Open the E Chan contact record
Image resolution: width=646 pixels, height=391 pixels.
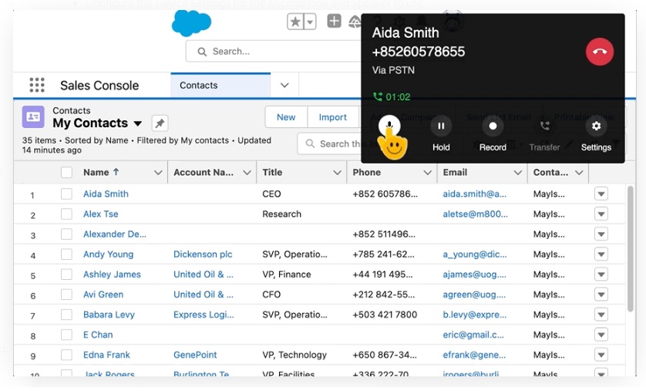[x=98, y=335]
